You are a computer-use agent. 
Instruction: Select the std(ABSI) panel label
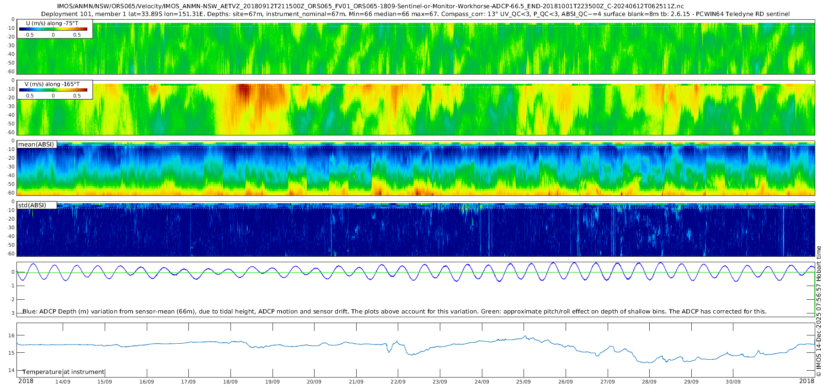[x=32, y=205]
